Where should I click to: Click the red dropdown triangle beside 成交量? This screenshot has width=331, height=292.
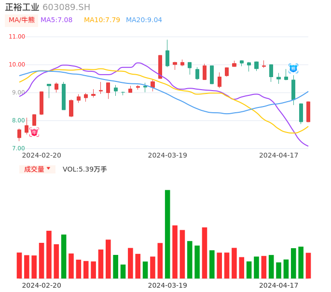tap(48, 169)
